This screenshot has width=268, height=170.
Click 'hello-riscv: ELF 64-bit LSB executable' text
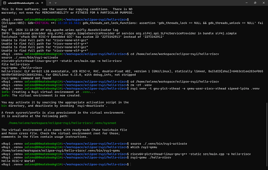tap(36, 71)
